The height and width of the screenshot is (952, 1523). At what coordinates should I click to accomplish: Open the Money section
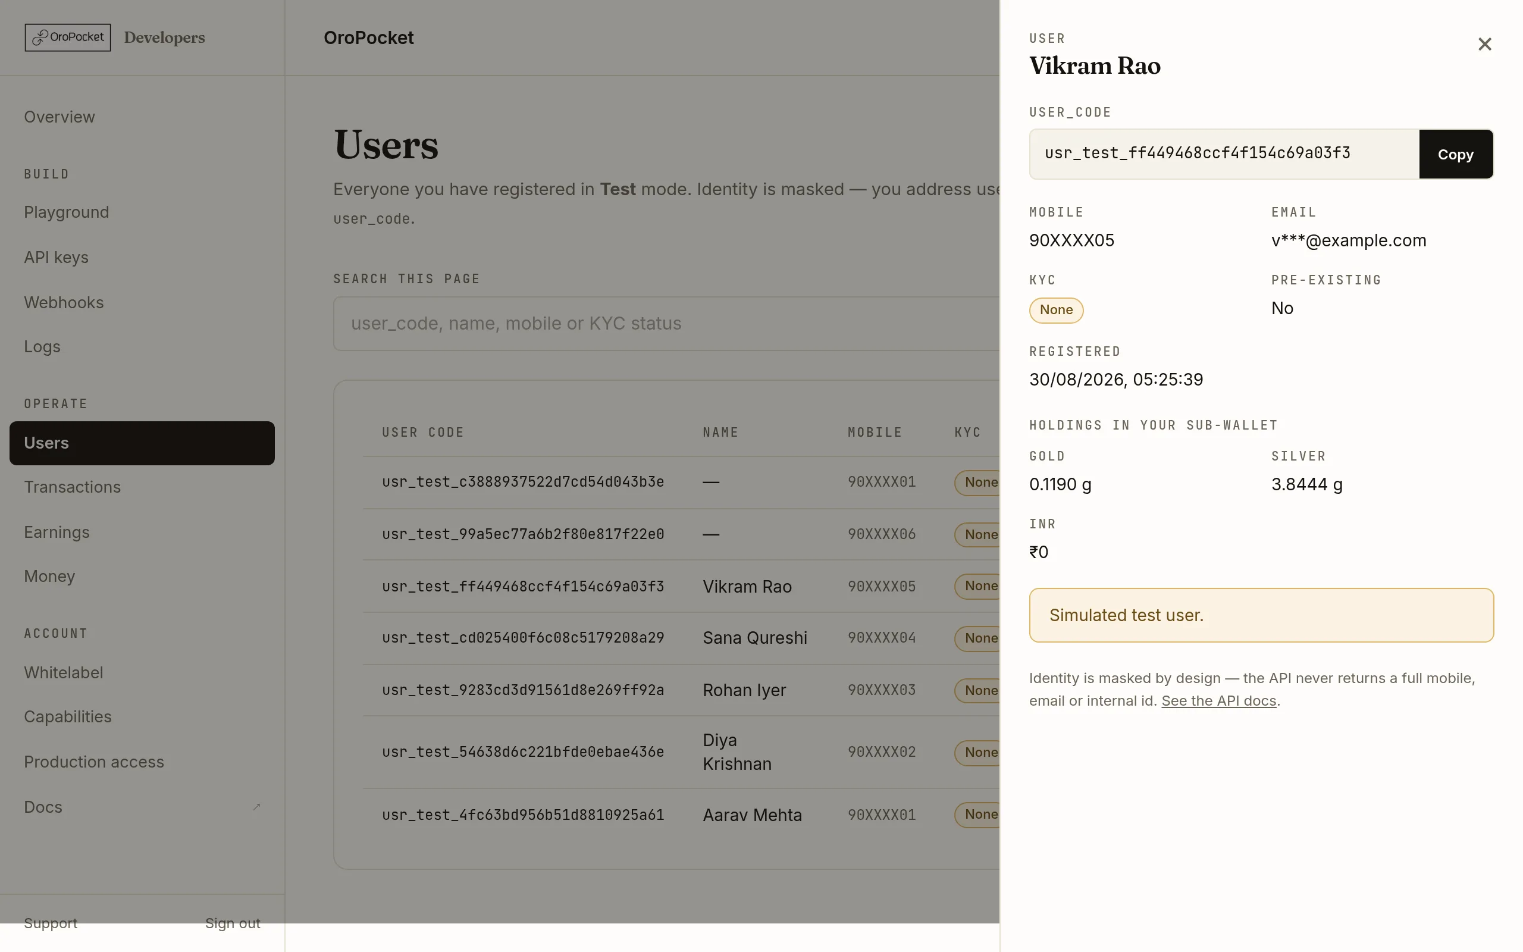(x=49, y=577)
